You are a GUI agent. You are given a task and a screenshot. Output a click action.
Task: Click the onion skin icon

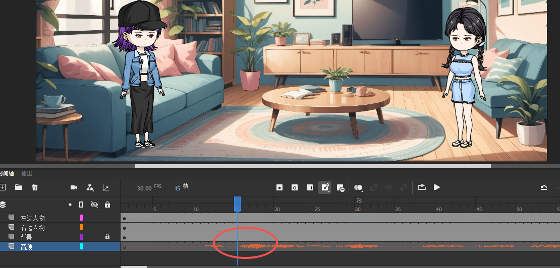click(358, 187)
